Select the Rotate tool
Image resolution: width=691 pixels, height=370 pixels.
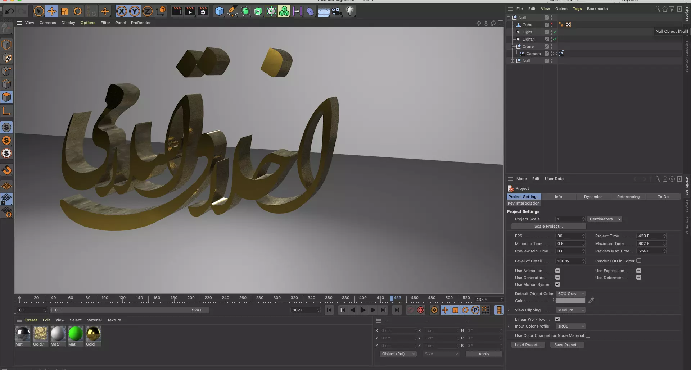click(x=78, y=11)
